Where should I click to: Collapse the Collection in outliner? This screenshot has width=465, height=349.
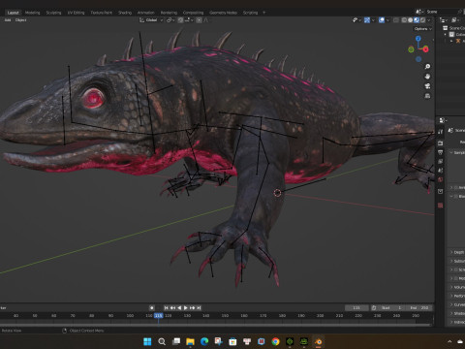coord(446,34)
